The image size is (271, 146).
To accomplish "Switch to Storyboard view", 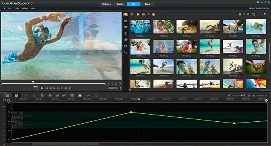I will (7, 95).
